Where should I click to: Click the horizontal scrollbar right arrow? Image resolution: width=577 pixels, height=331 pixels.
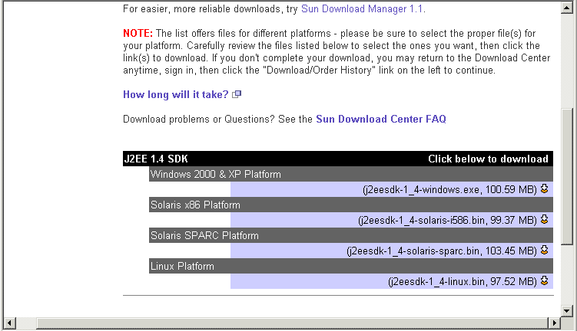coord(554,323)
